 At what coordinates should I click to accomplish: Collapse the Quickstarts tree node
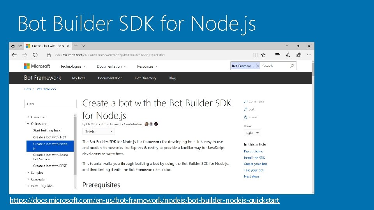28,124
